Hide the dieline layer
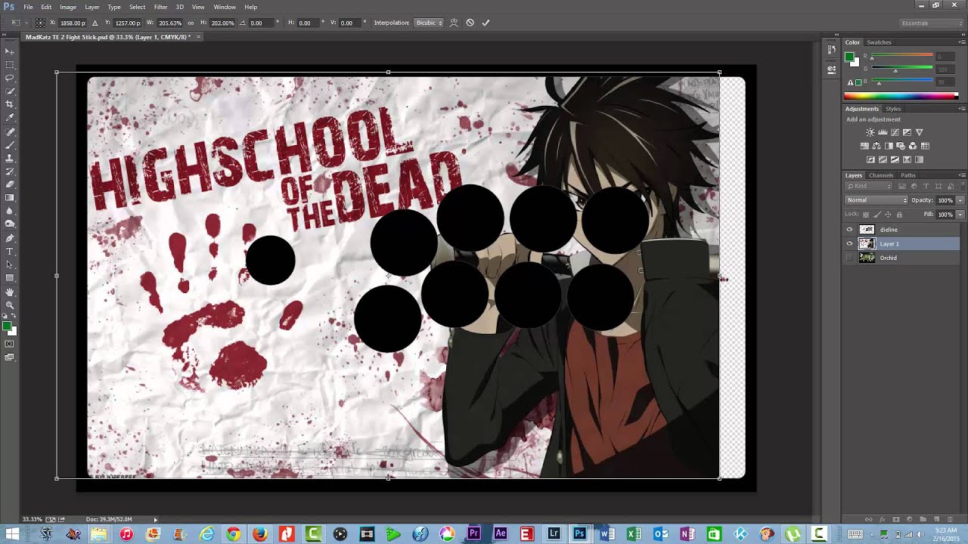 (x=849, y=230)
